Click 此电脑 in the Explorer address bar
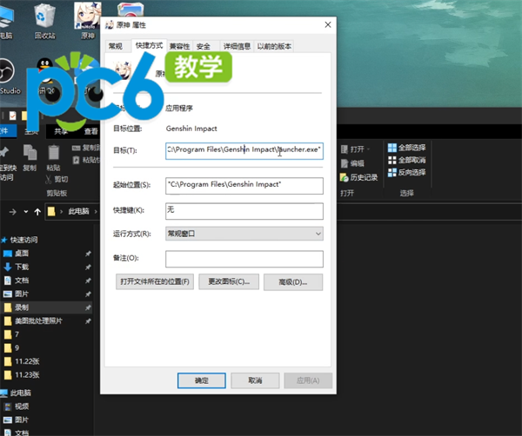The width and height of the screenshot is (522, 436). (78, 211)
